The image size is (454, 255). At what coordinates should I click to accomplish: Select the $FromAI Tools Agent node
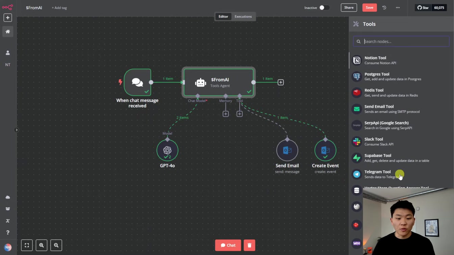(219, 82)
